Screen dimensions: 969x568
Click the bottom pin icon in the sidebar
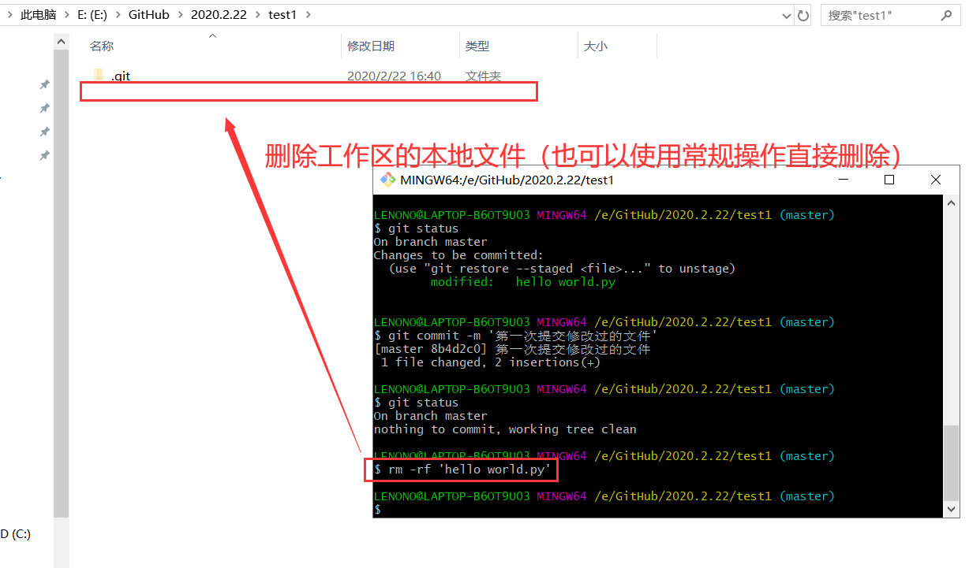44,155
